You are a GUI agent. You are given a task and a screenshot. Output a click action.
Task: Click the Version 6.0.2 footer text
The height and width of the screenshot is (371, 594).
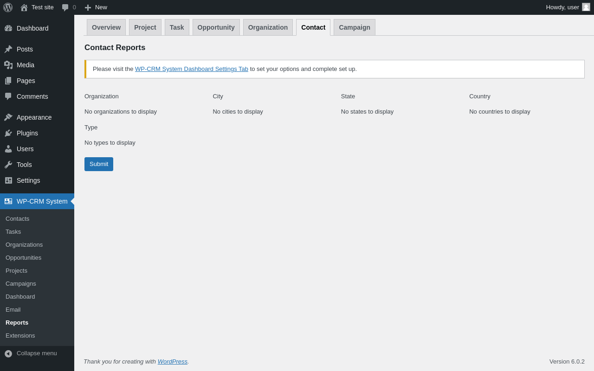coord(567,361)
